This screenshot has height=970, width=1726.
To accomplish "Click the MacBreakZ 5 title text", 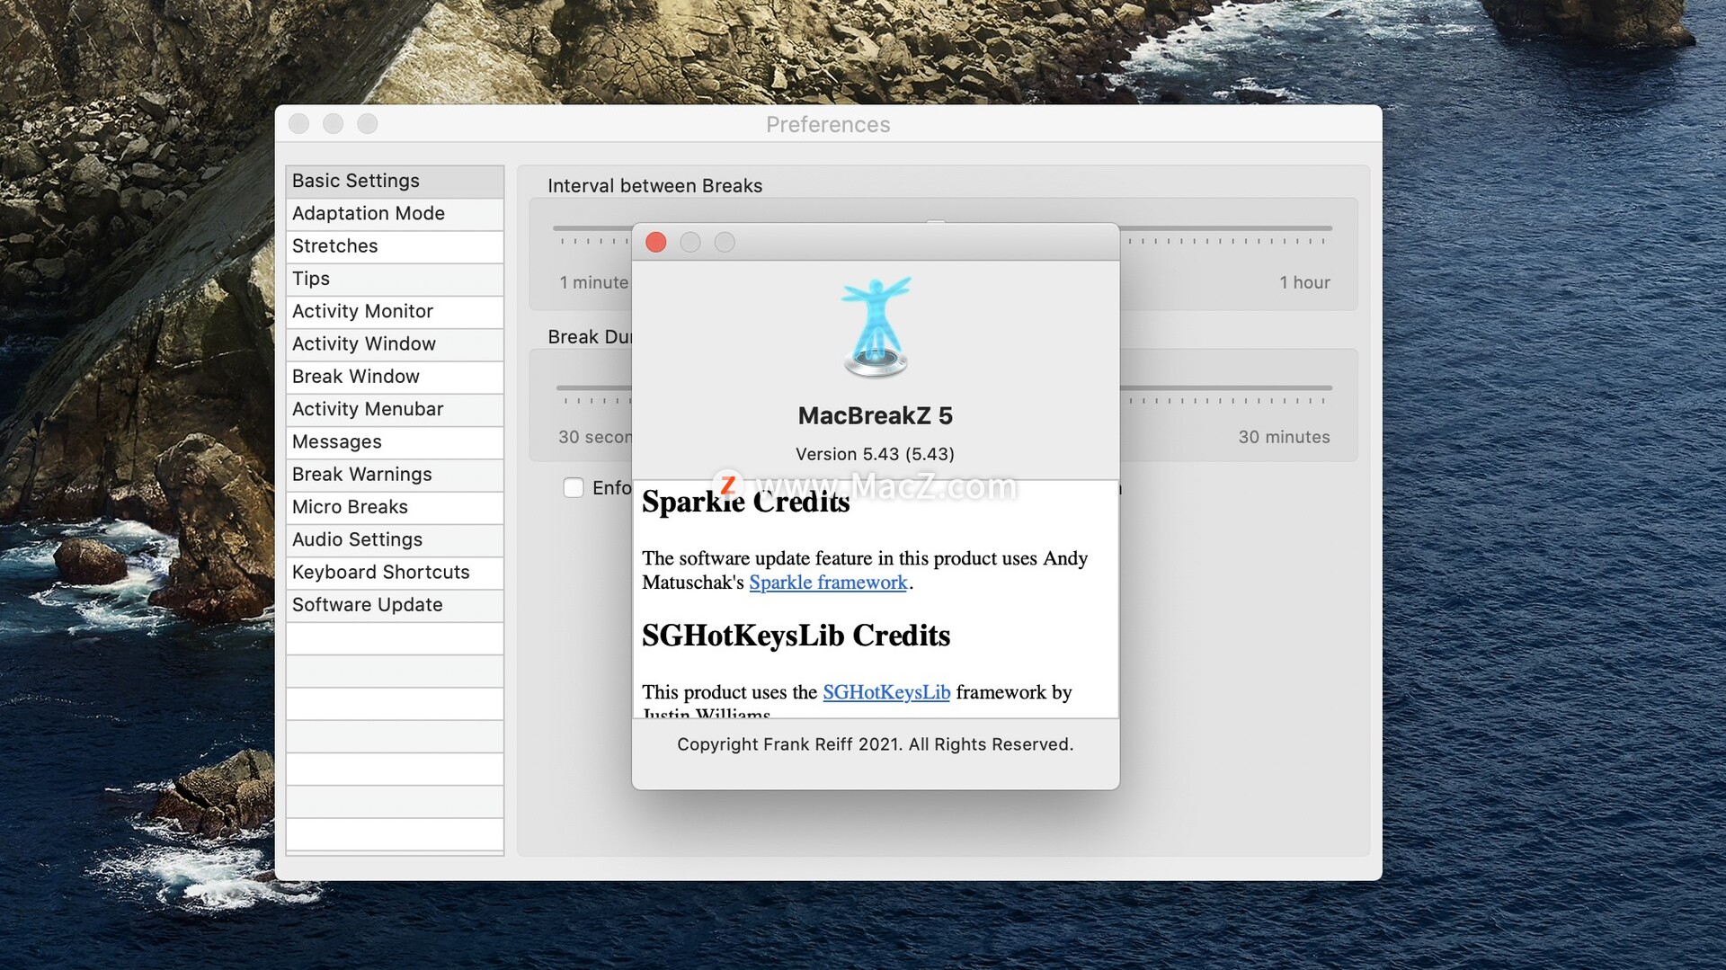I will tap(876, 416).
